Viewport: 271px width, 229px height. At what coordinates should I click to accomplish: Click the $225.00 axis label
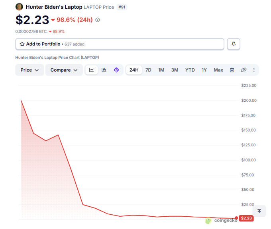pos(249,85)
